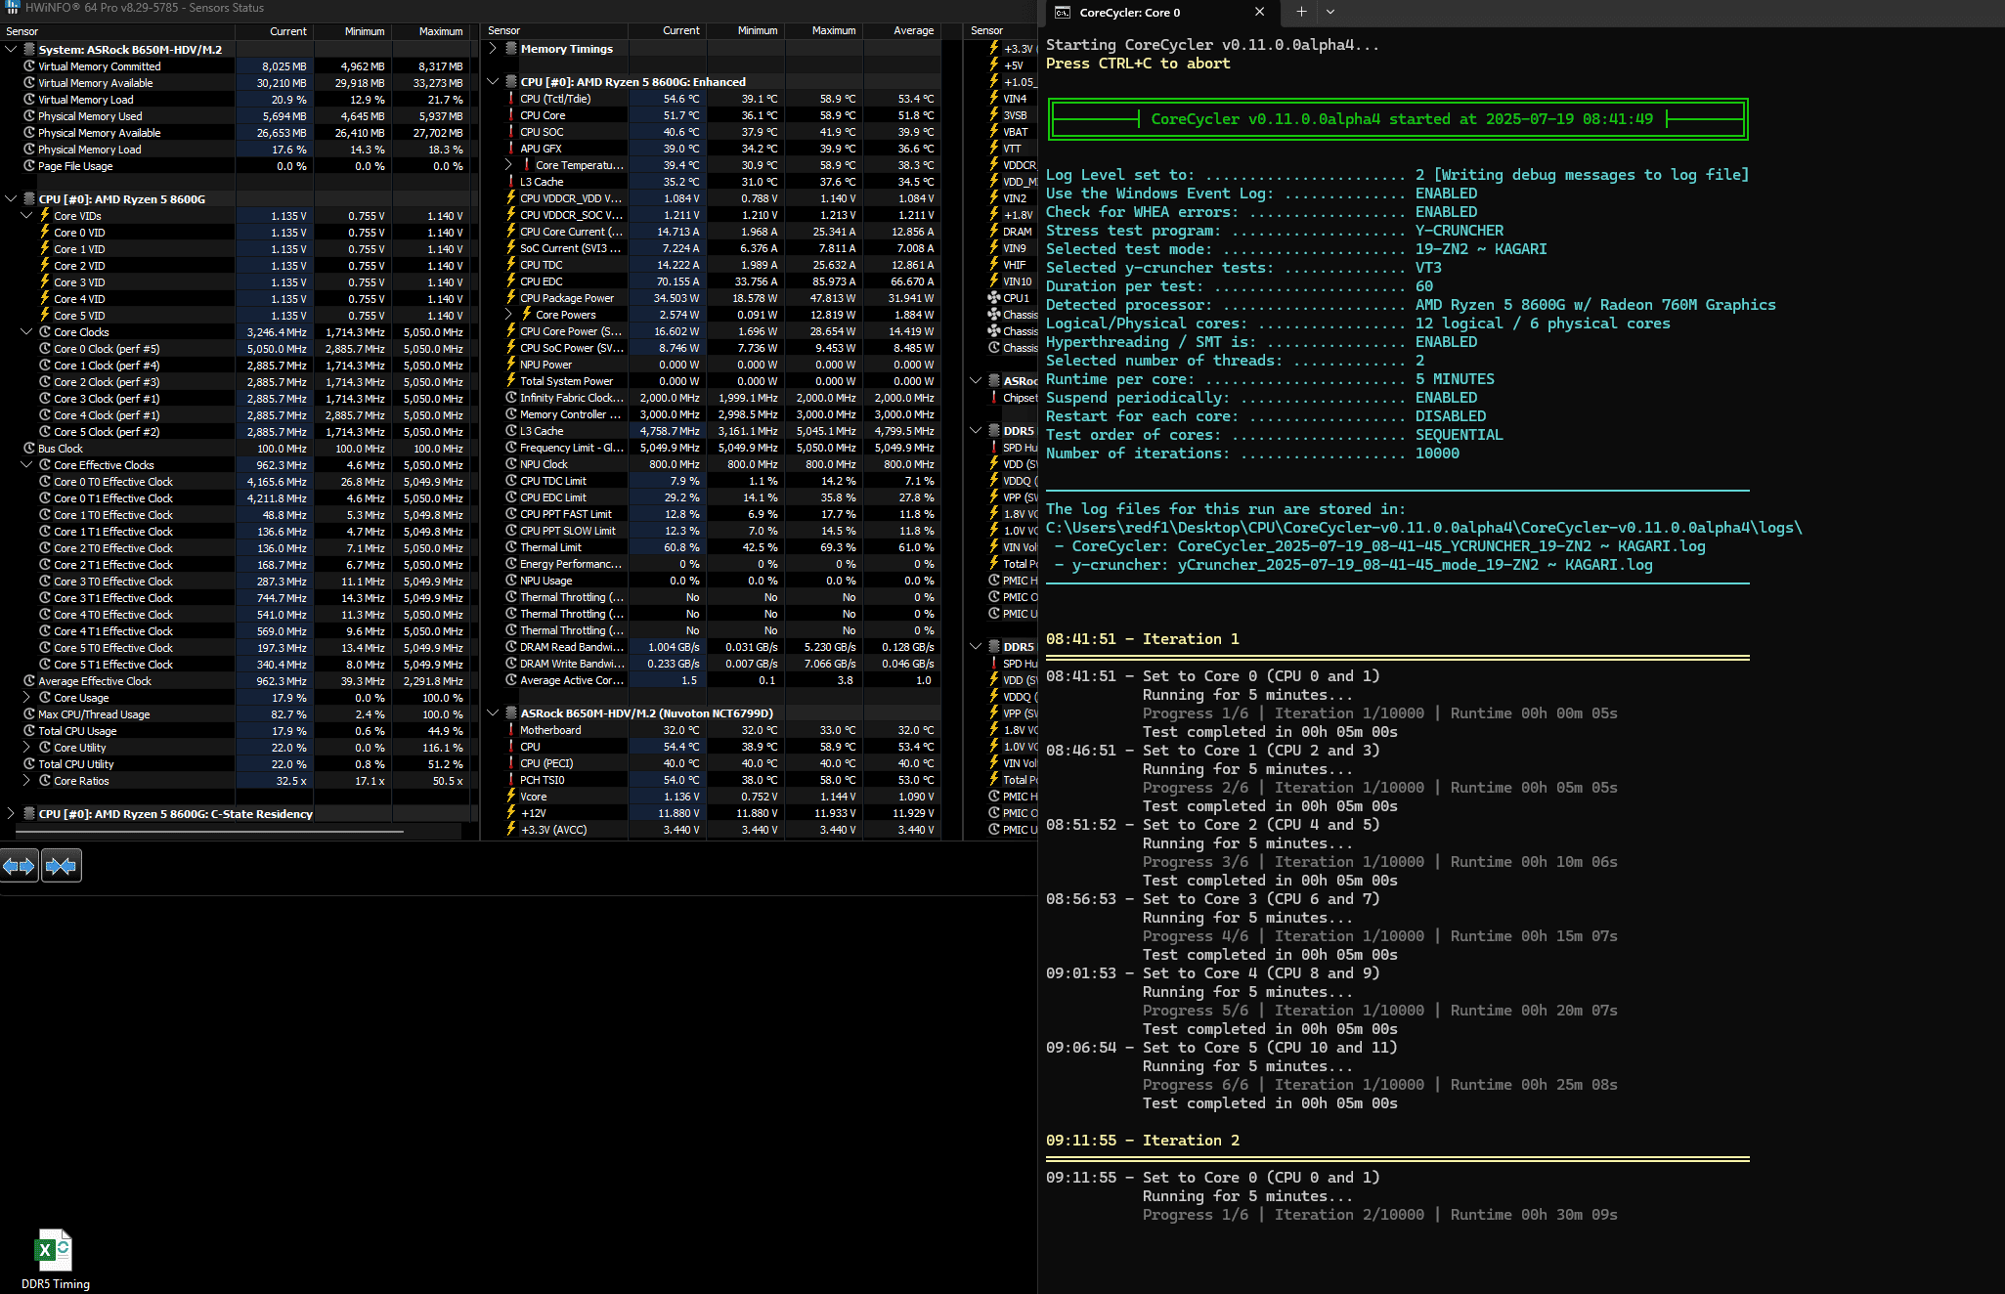
Task: Open a new terminal tab with plus
Action: point(1301,12)
